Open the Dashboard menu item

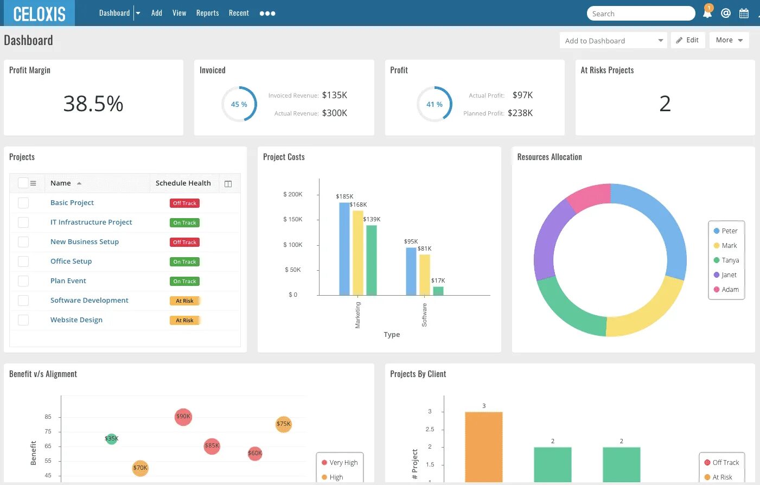pyautogui.click(x=114, y=13)
